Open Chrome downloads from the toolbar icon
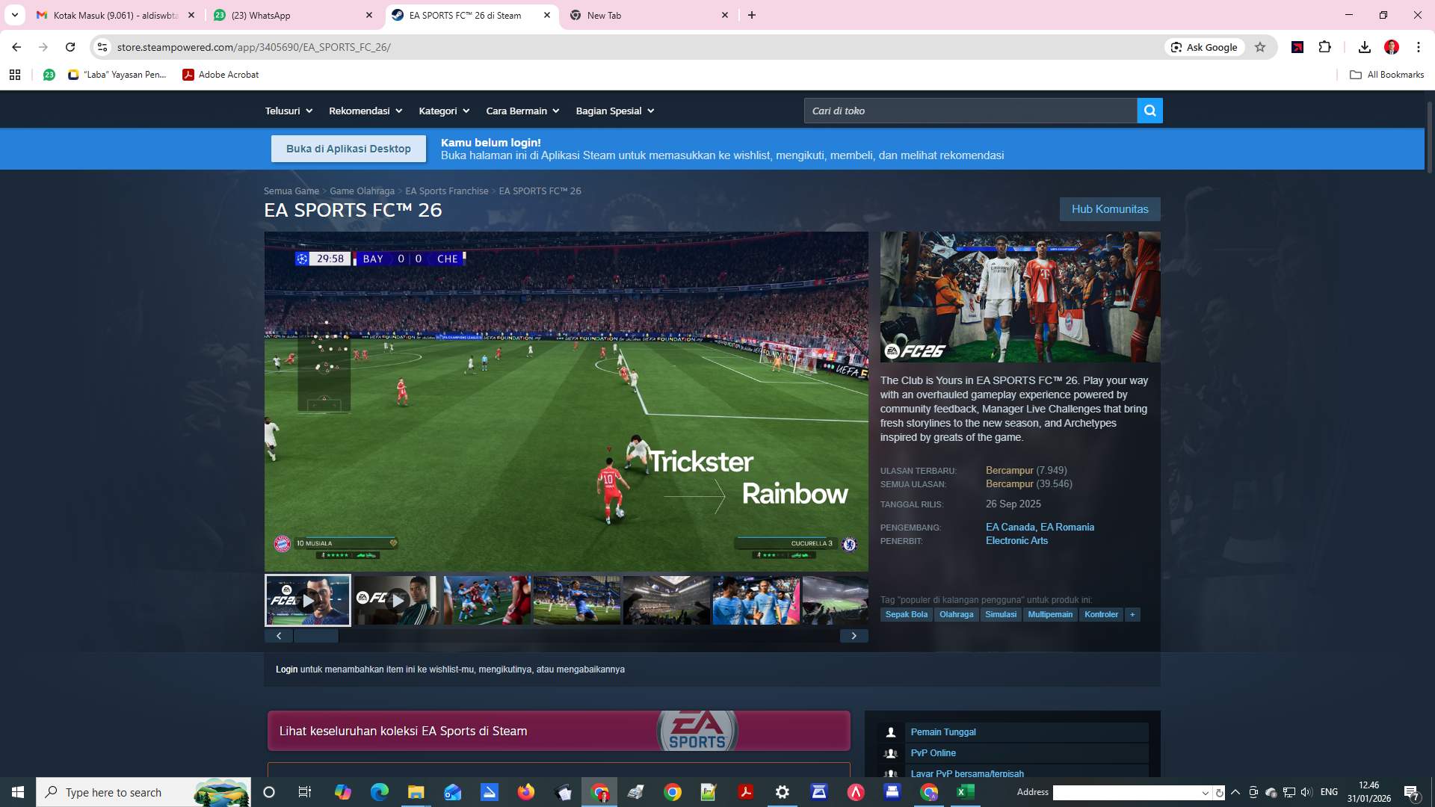1435x807 pixels. click(1365, 47)
